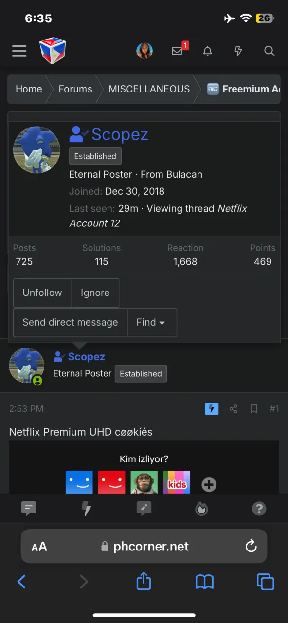Go to the MISCELLANEOUS breadcrumb
Image resolution: width=288 pixels, height=623 pixels.
(x=149, y=89)
